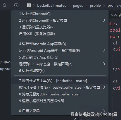This screenshot has width=121, height=120.
Task: Select 运行到Android App基座(D)
Action: (x=60, y=44)
